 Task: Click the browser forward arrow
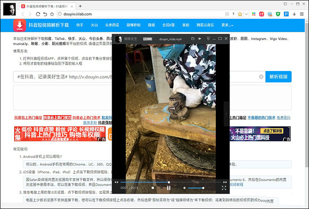(x=30, y=14)
